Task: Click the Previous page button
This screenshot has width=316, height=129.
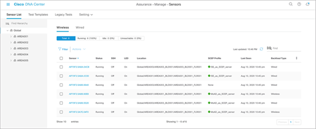Action: tap(282, 122)
